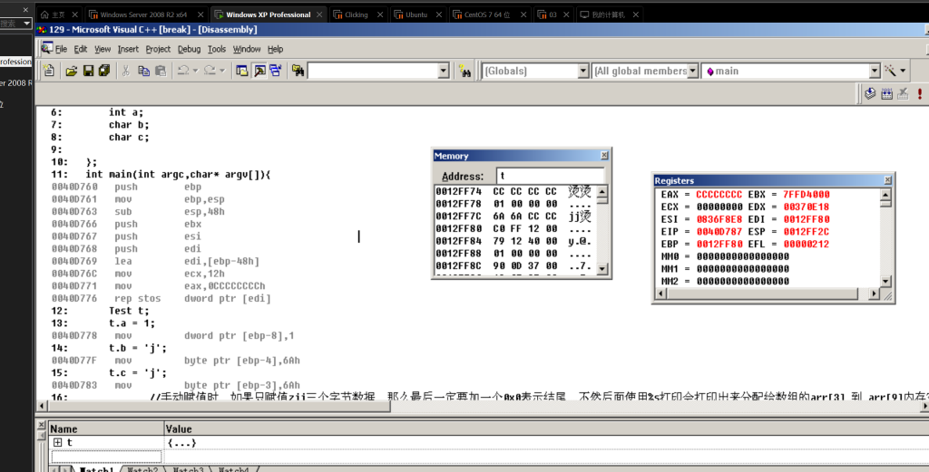Click the Copy toolbar icon
Screen dimensions: 929x472
(x=144, y=71)
